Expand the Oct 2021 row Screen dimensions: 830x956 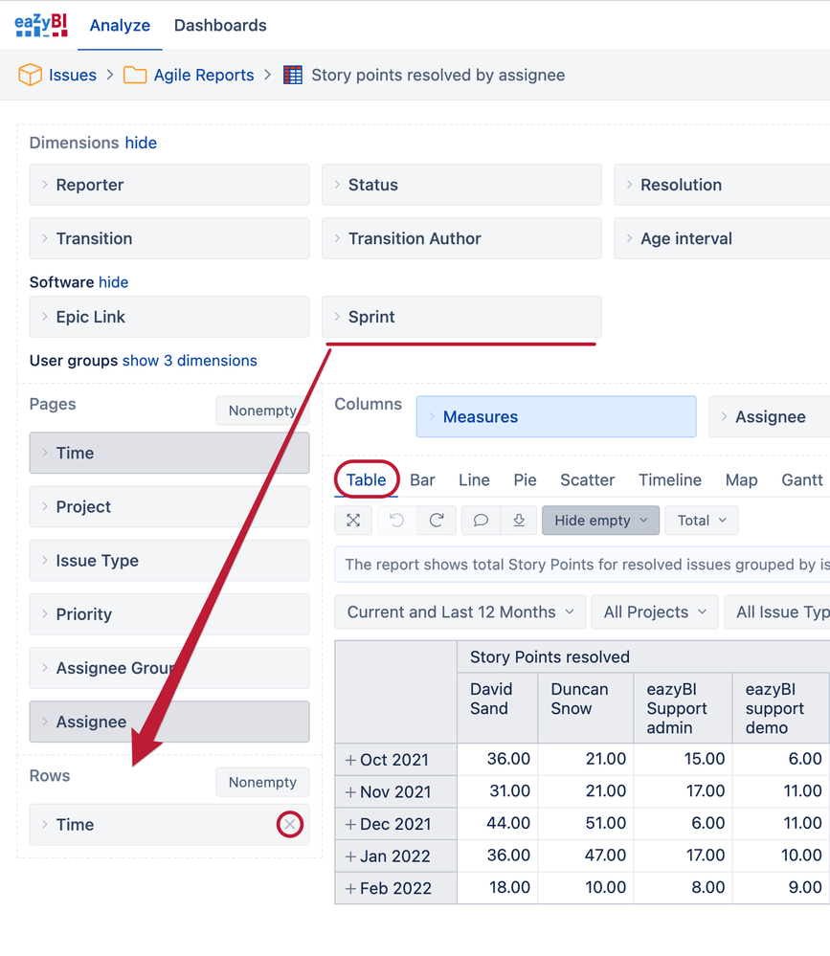tap(350, 760)
